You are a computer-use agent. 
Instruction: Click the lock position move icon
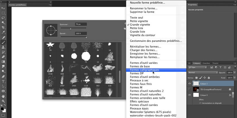[204, 77]
